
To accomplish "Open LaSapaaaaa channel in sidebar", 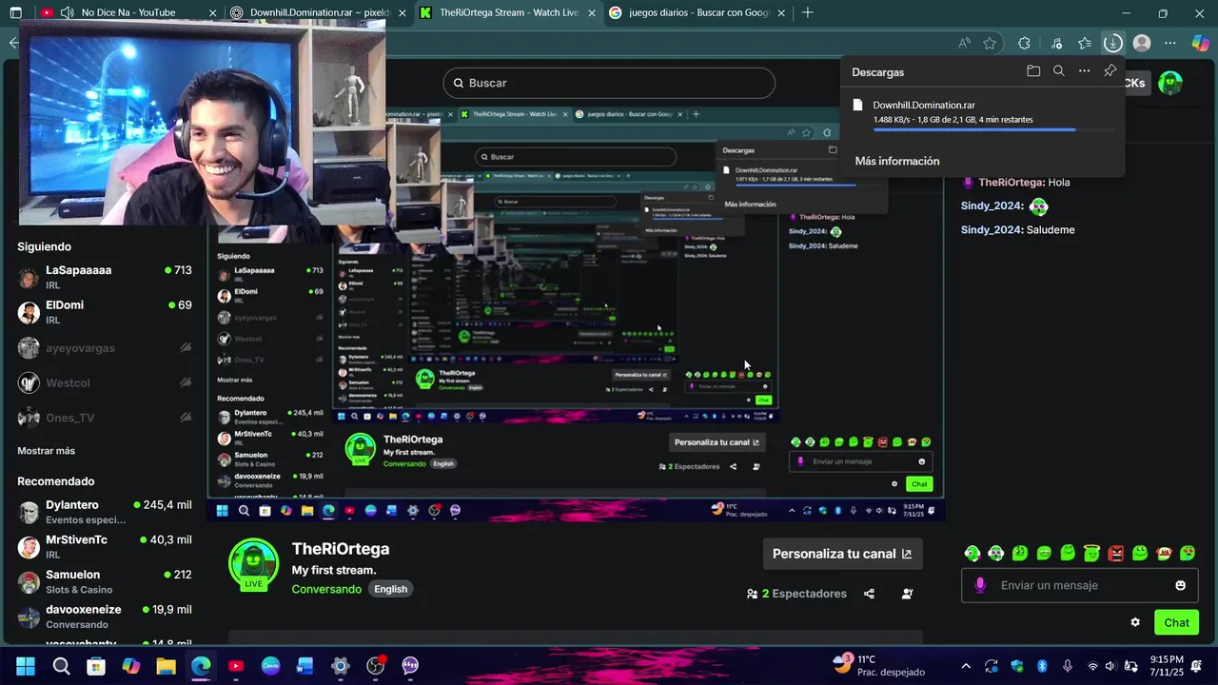I will pyautogui.click(x=105, y=277).
